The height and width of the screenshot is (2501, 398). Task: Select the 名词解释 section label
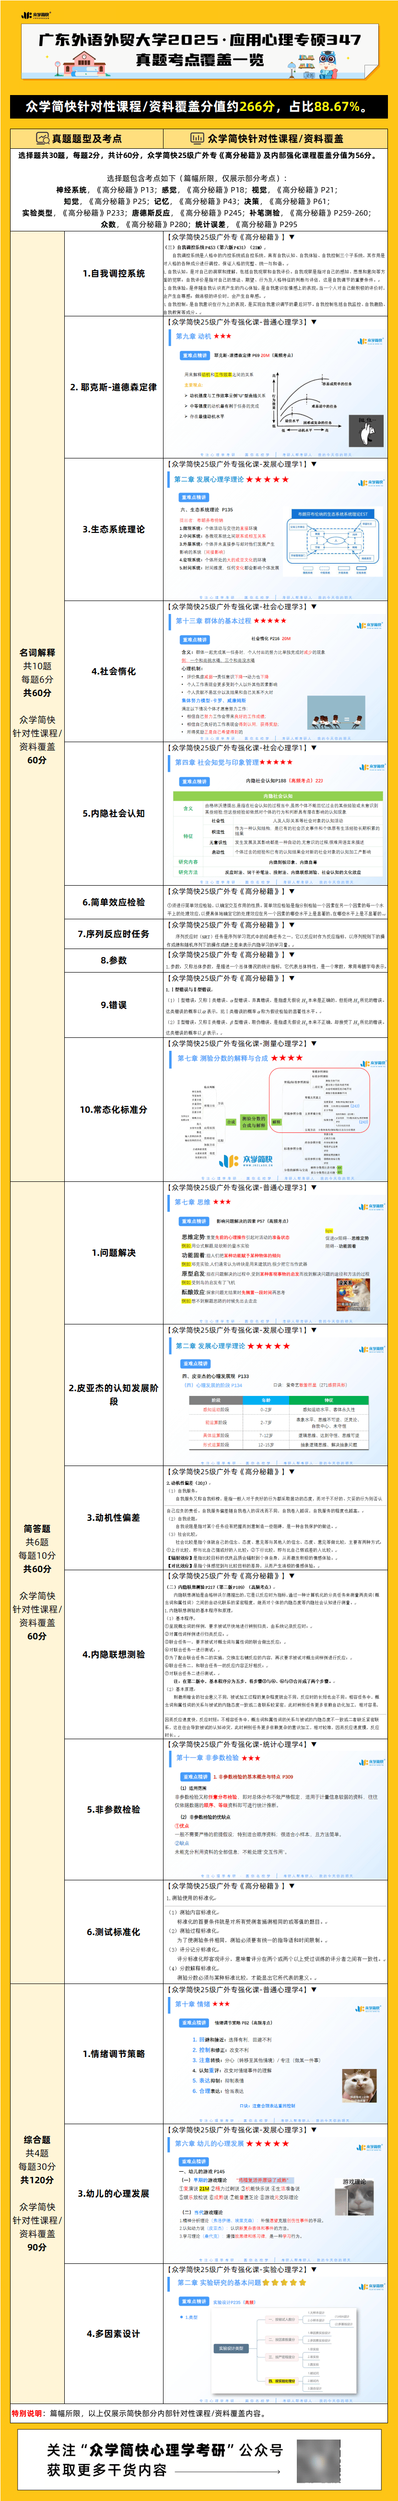37,652
